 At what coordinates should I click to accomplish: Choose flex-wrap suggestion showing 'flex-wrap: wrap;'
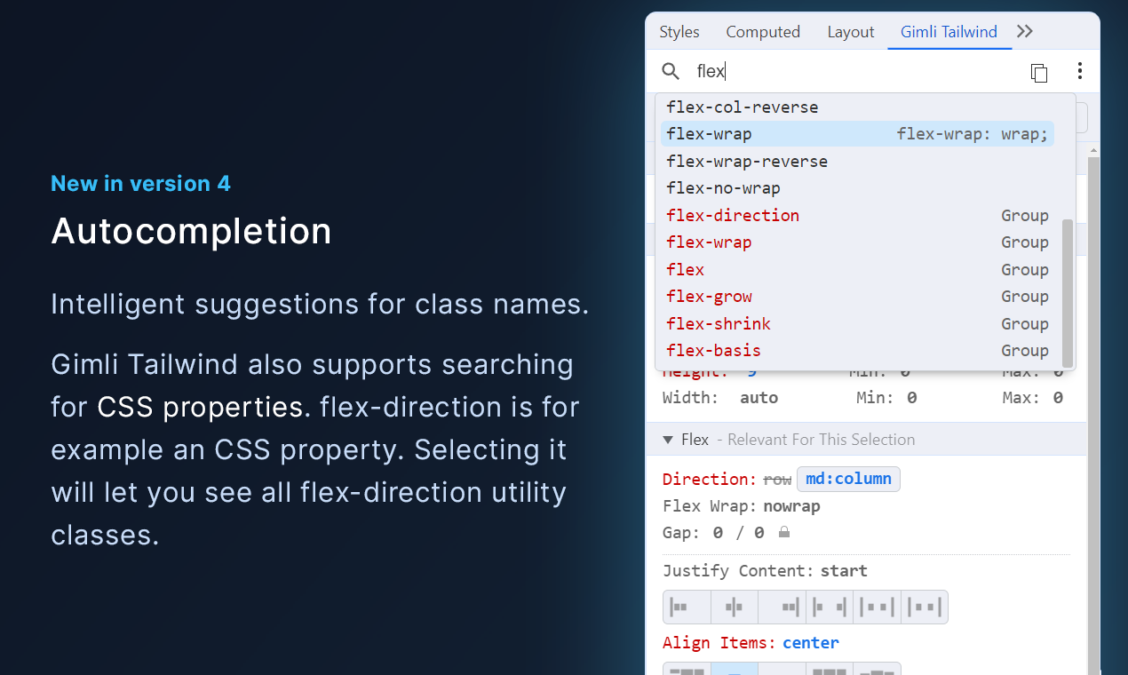click(858, 134)
